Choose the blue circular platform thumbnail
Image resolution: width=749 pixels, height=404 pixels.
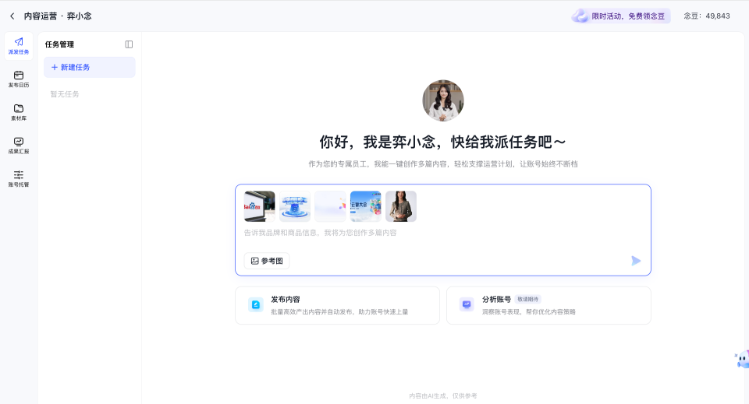tap(295, 206)
